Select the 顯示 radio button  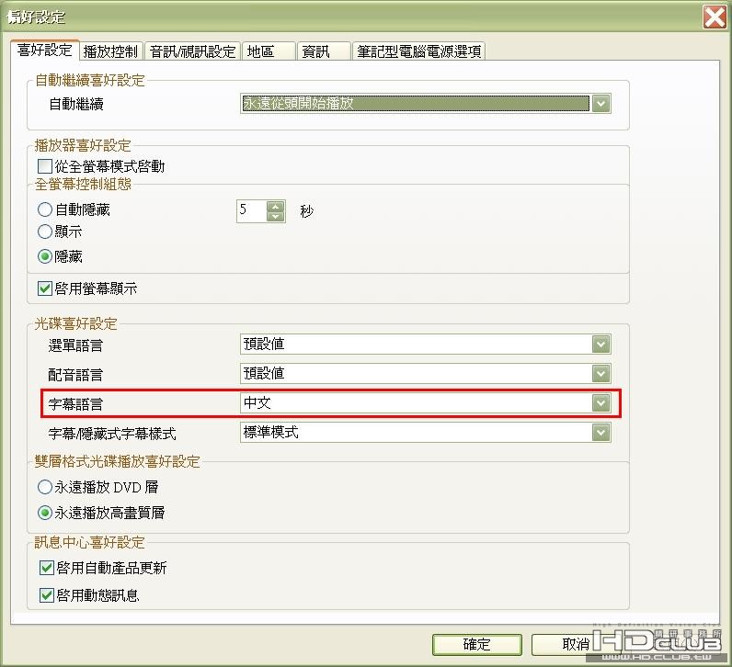point(45,232)
